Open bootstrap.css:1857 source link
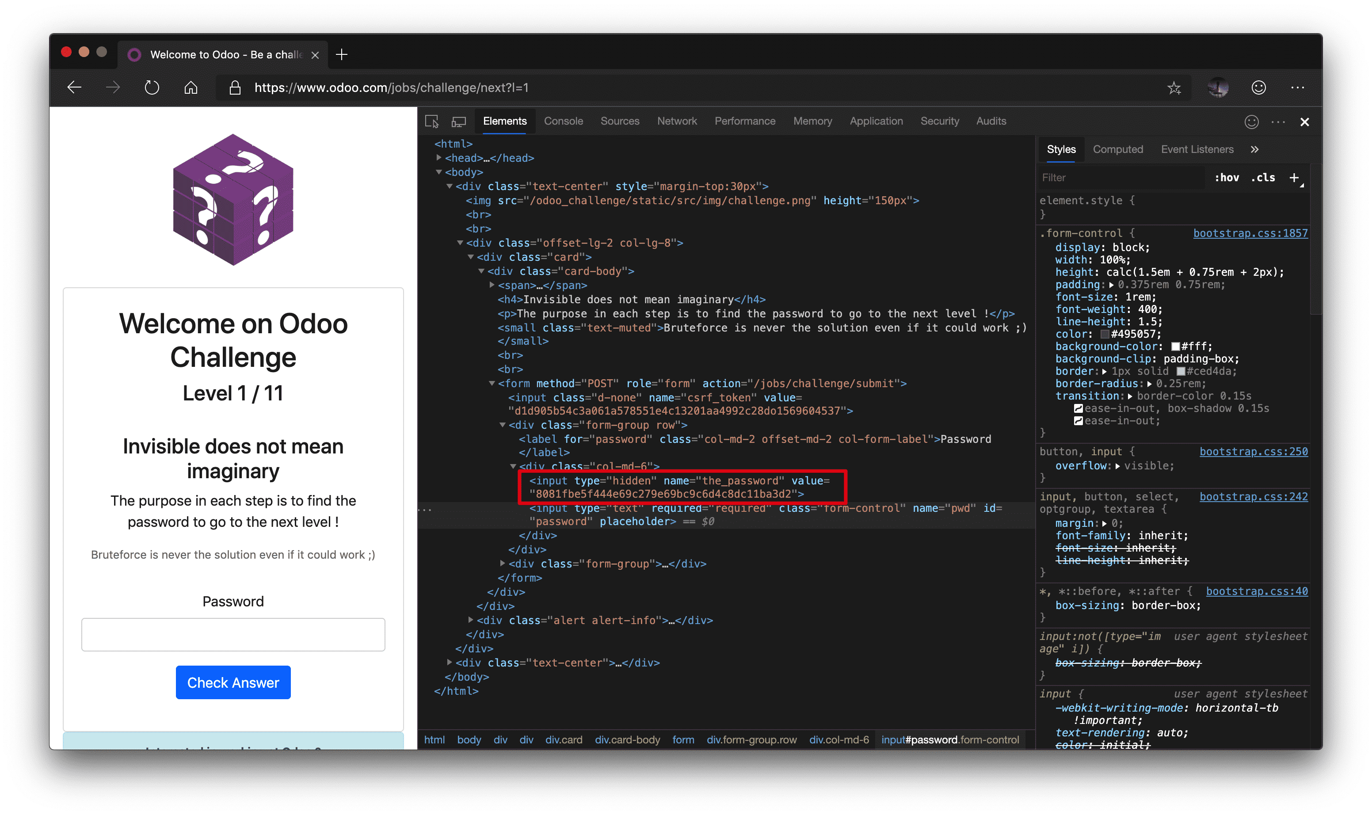 pos(1250,233)
